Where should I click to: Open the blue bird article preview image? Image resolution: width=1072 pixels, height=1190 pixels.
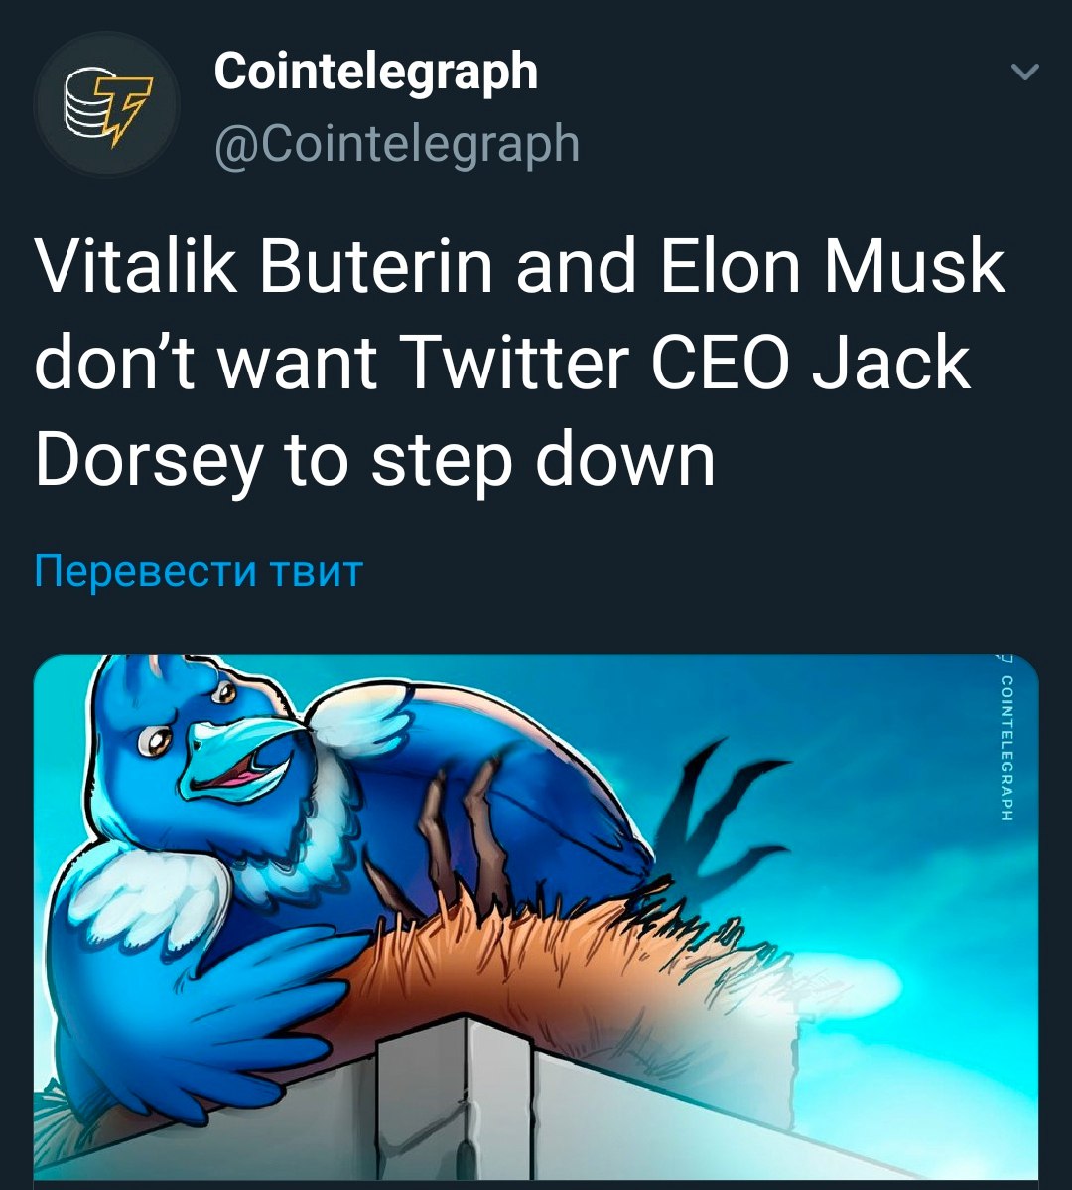coord(536,917)
